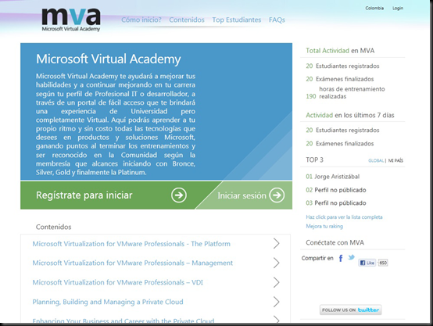This screenshot has width=433, height=326.
Task: Open Microsoft Virtualization for VMware Professionals – VDI course
Action: pyautogui.click(x=118, y=282)
